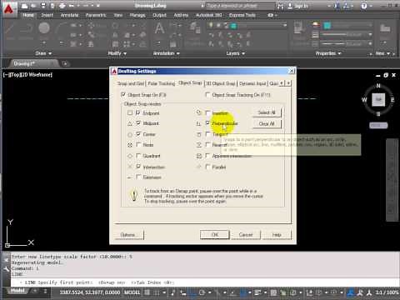Click the UCS icon at origin
This screenshot has width=400, height=300.
(x=18, y=234)
